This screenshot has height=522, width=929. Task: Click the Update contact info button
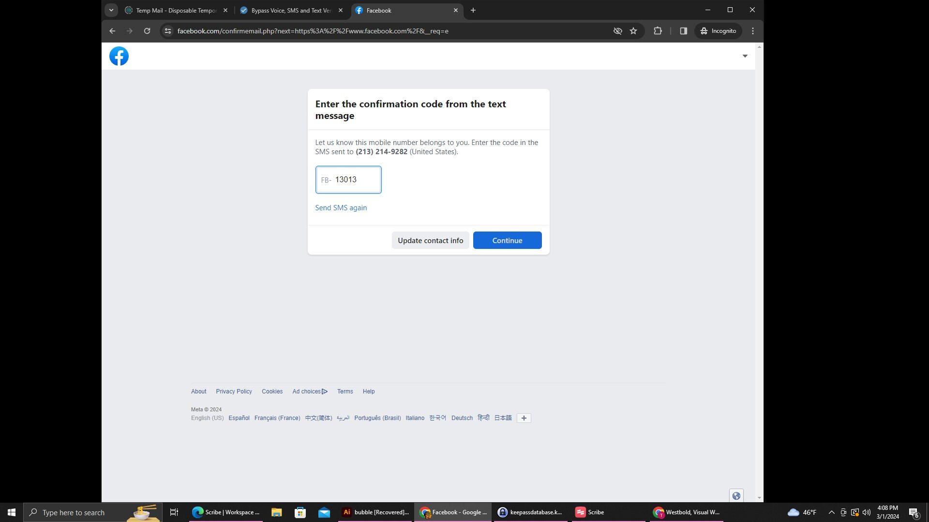[430, 240]
